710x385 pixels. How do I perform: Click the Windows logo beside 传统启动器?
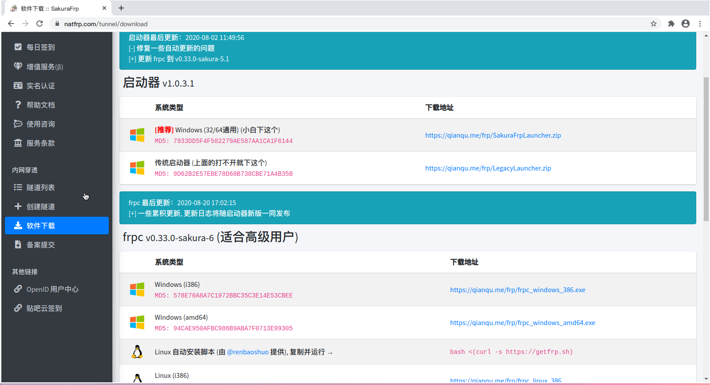tap(137, 168)
